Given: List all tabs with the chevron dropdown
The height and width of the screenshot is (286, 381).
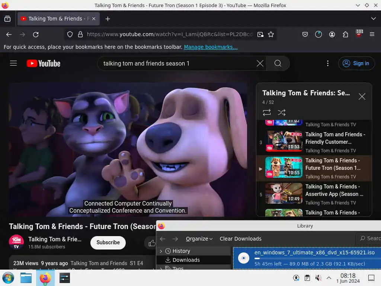Looking at the screenshot, I should (374, 19).
